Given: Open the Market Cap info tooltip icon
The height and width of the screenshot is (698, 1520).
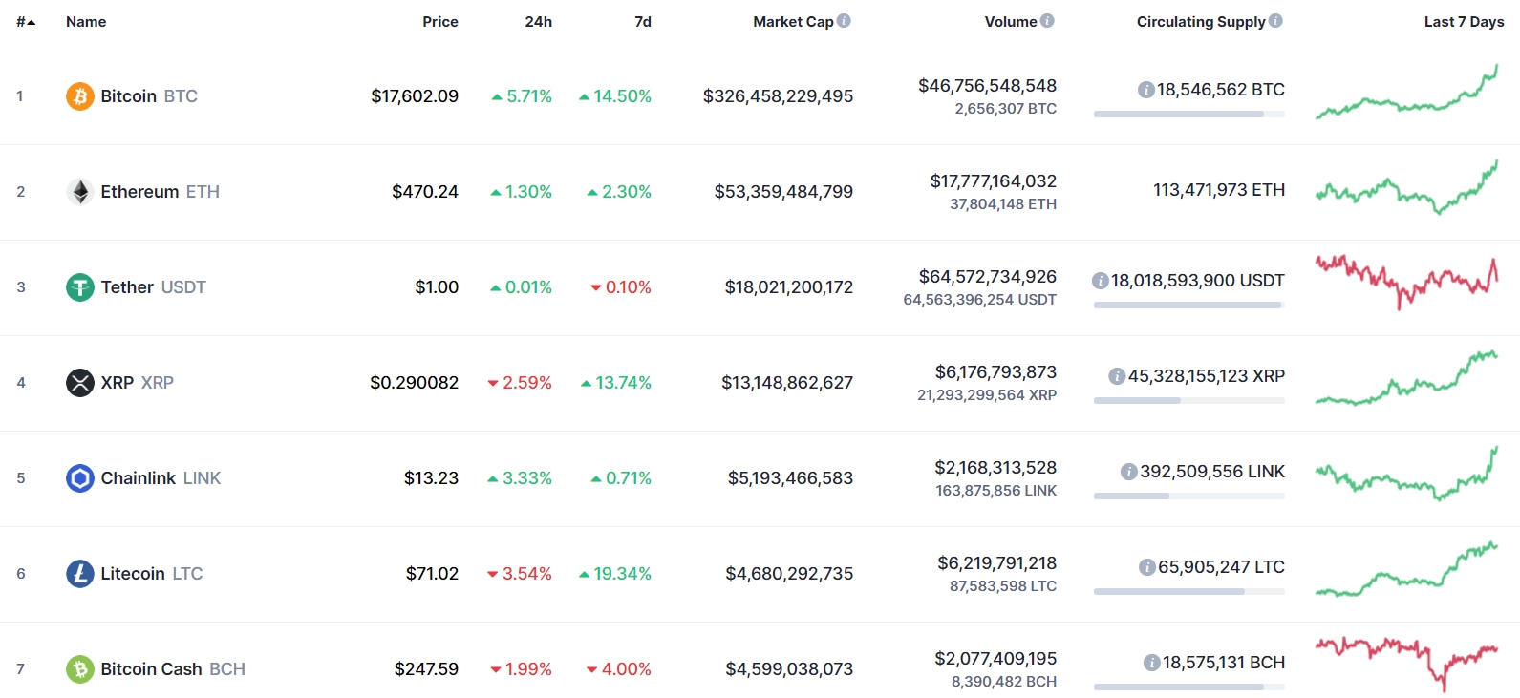Looking at the screenshot, I should [x=844, y=20].
